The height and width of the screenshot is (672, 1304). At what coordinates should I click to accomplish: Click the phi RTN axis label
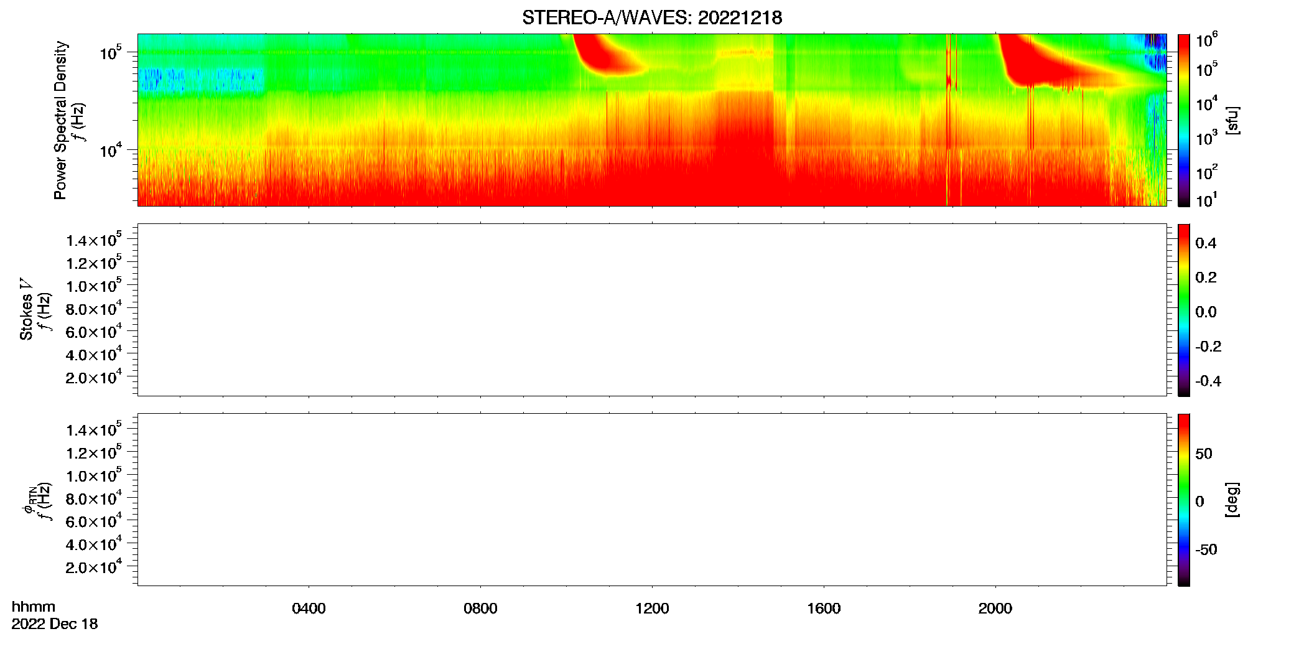(x=29, y=500)
